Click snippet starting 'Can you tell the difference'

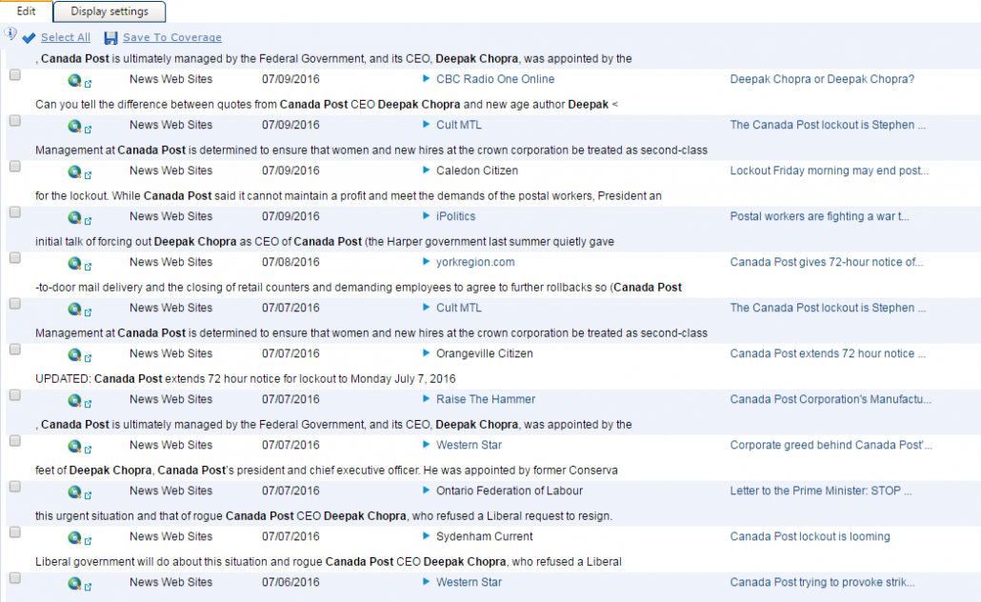tap(327, 104)
